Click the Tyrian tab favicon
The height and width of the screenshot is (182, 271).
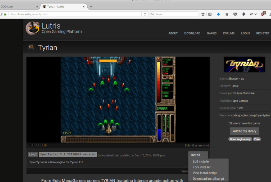click(44, 7)
